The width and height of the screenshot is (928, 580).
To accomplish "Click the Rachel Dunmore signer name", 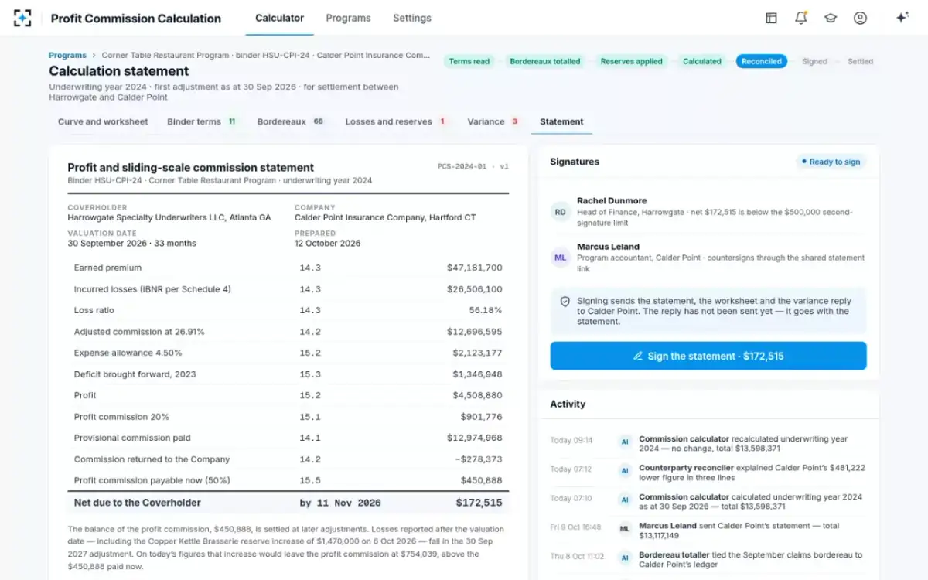I will coord(612,201).
